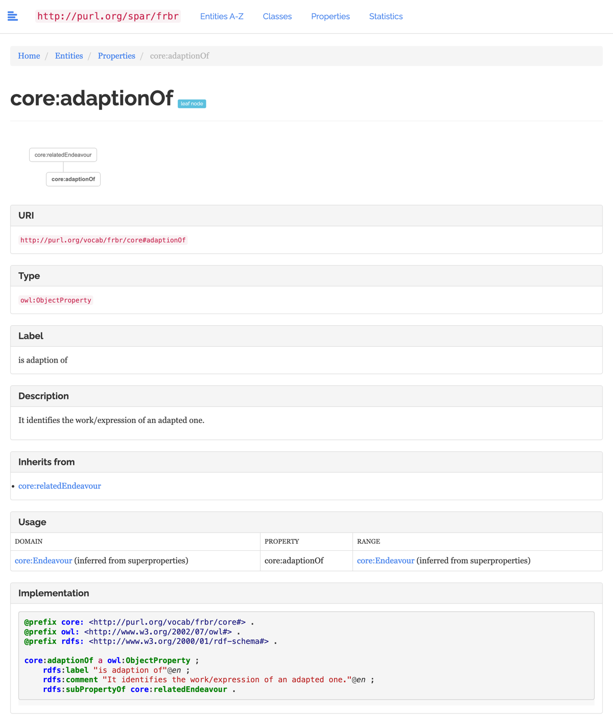Image resolution: width=613 pixels, height=716 pixels.
Task: Click the http://purl.org/spar/frbr site title
Action: tap(108, 16)
